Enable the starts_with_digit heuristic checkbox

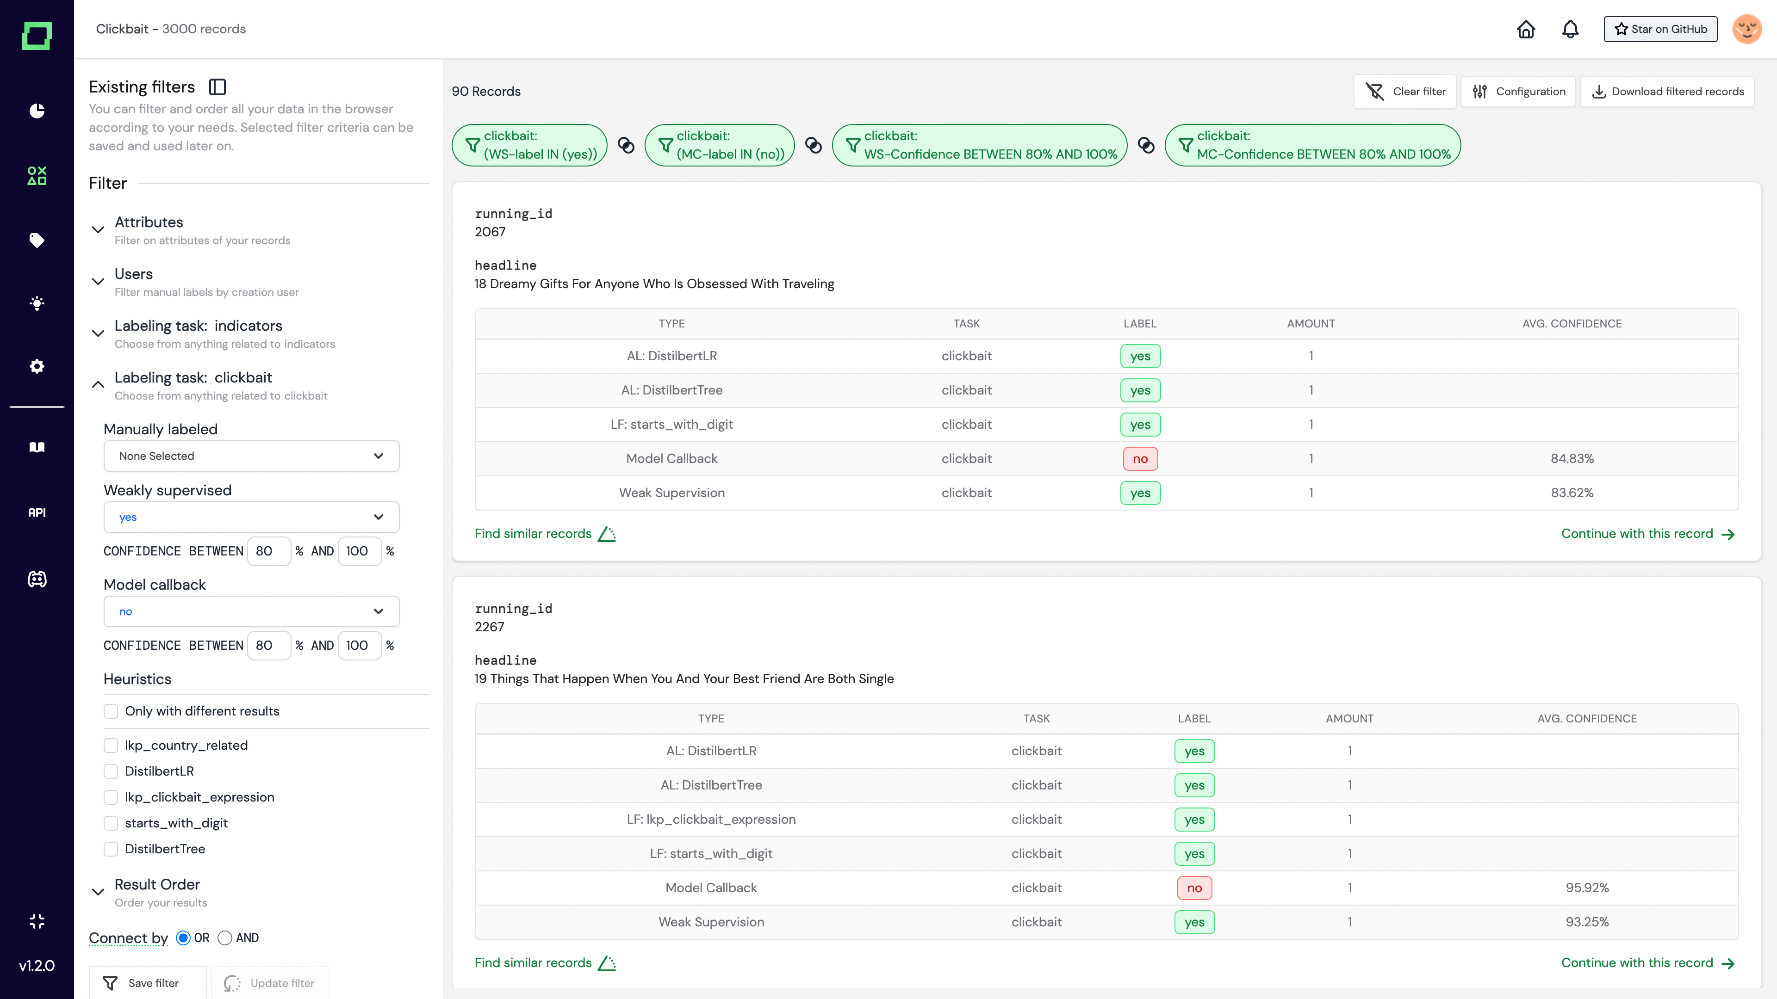point(111,823)
